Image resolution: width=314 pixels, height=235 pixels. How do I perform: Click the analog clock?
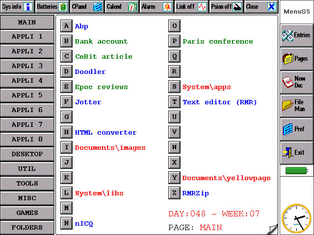(296, 218)
